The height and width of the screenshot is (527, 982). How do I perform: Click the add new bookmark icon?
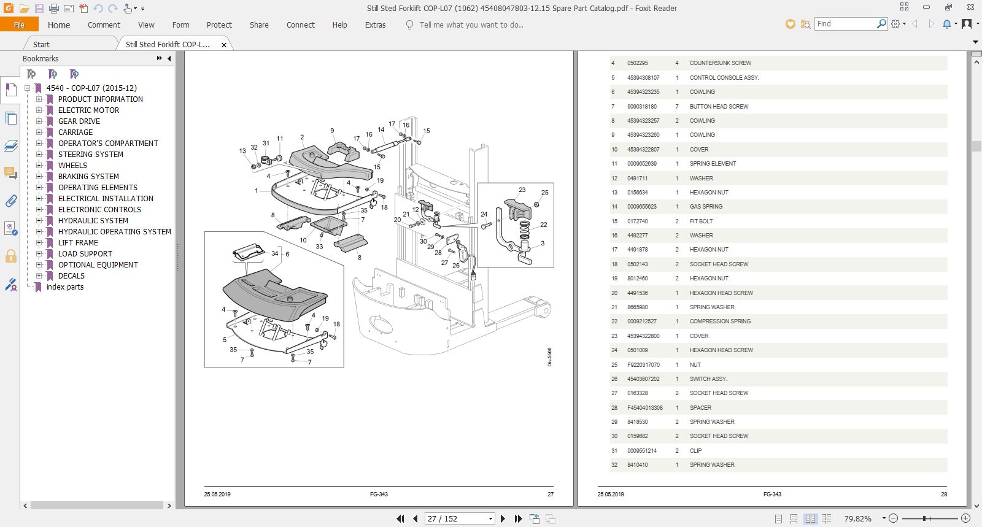pos(53,74)
